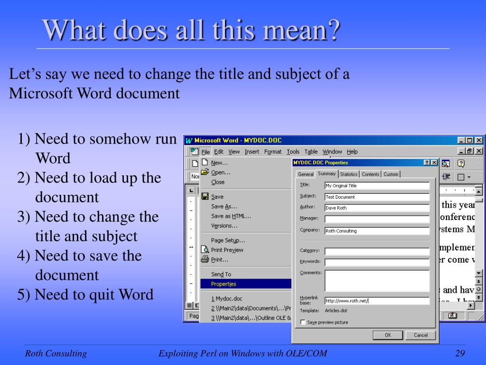This screenshot has width=486, height=365.
Task: Click the Normal view icon at bottom left
Action: tap(189, 306)
